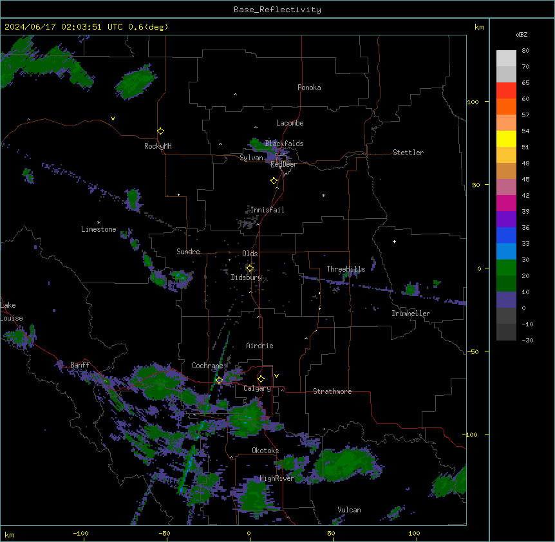Click the white plus marker north of Drumheller
Viewport: 555px width, 542px height.
pyautogui.click(x=394, y=241)
